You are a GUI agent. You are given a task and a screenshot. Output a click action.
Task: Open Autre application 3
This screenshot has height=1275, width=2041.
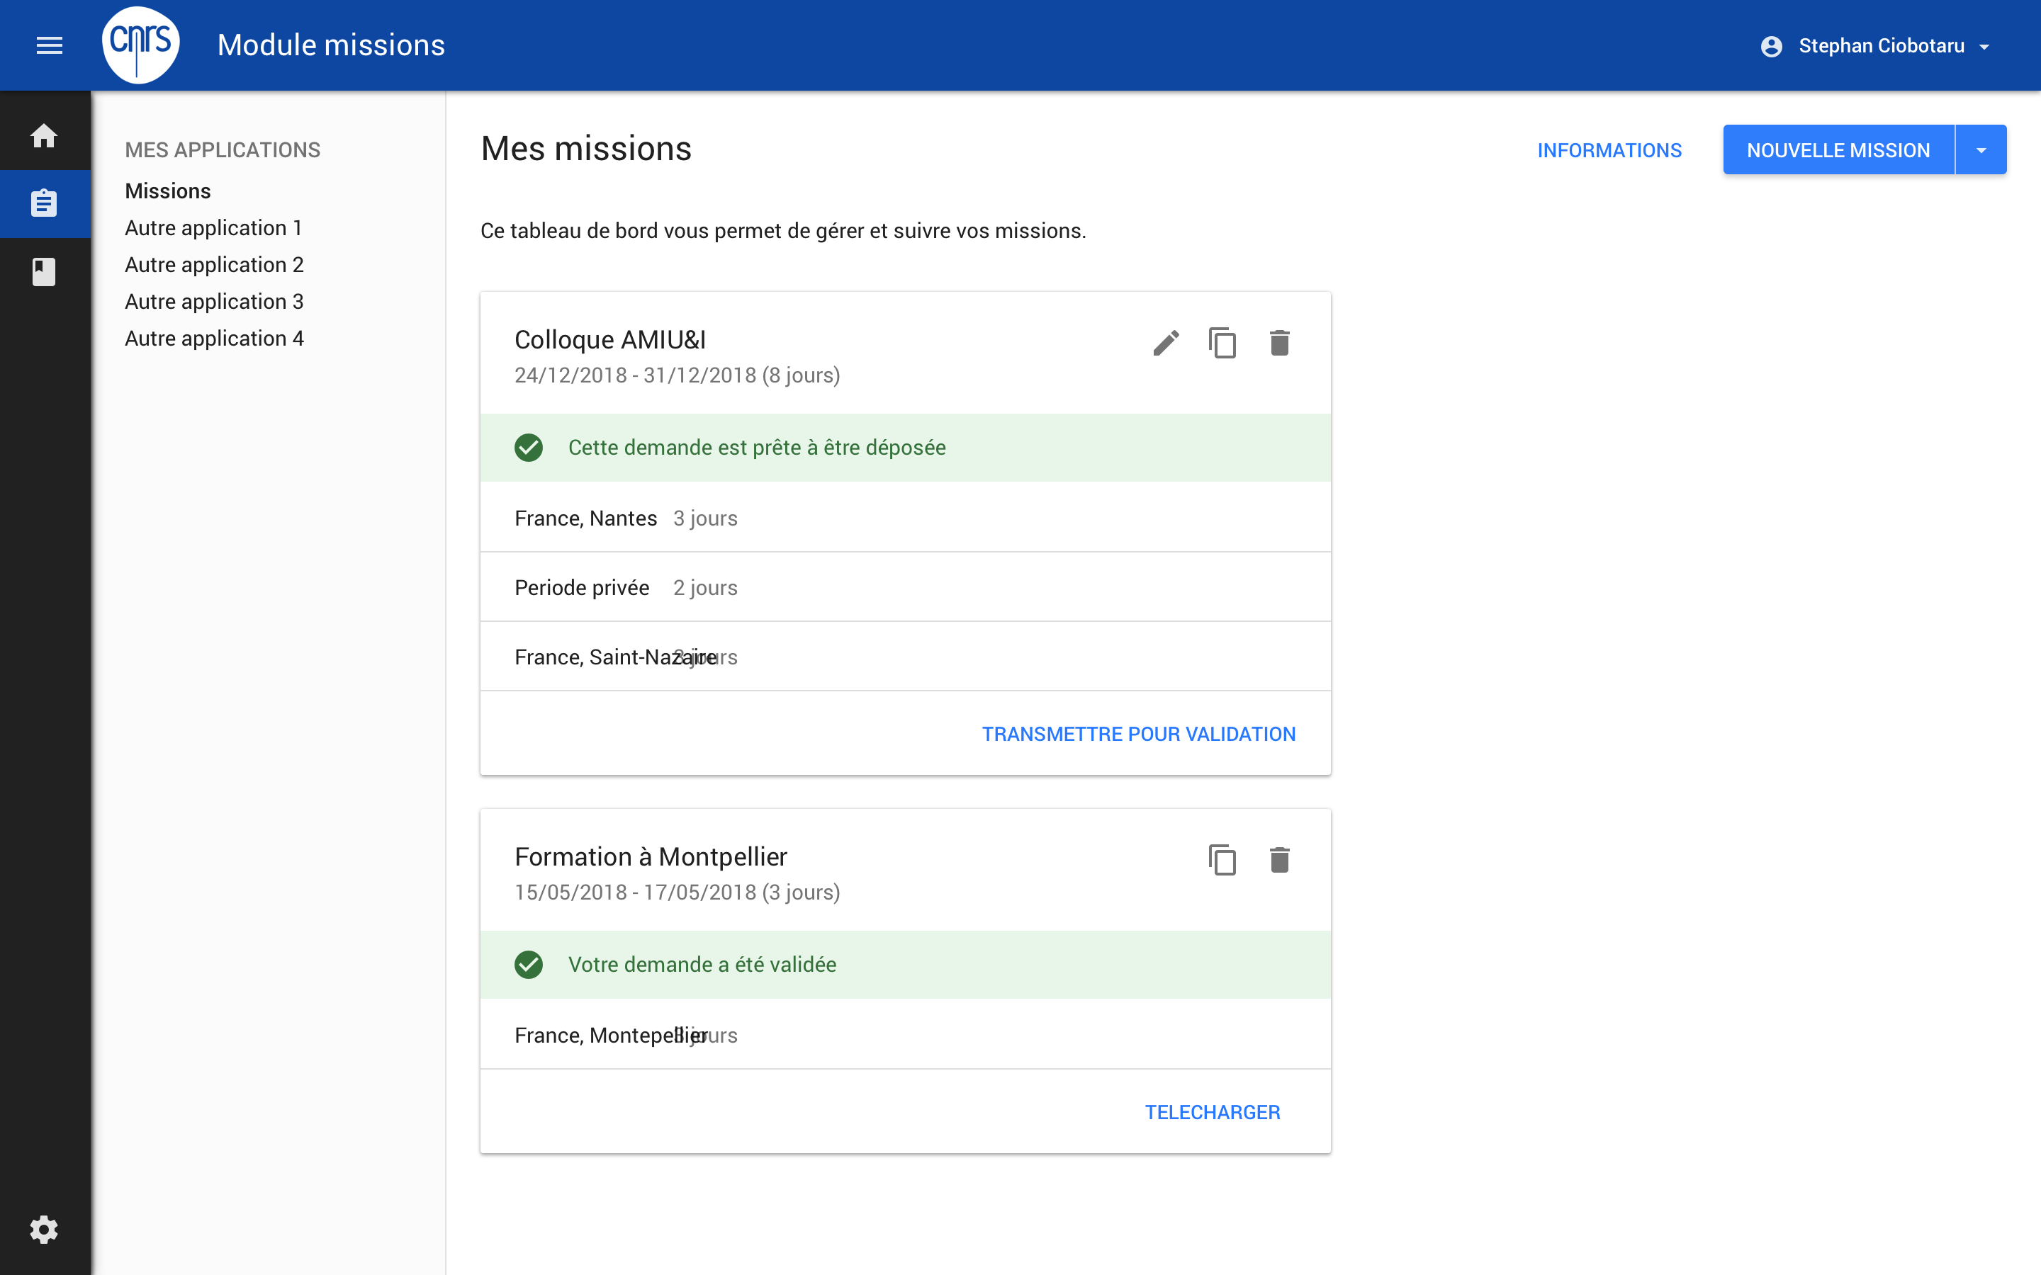214,301
